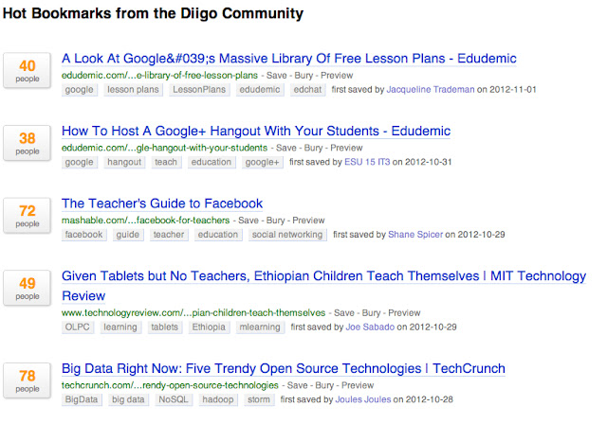Screen dimensions: 607x424
Task: Select the 'social networking' tag
Action: [287, 235]
